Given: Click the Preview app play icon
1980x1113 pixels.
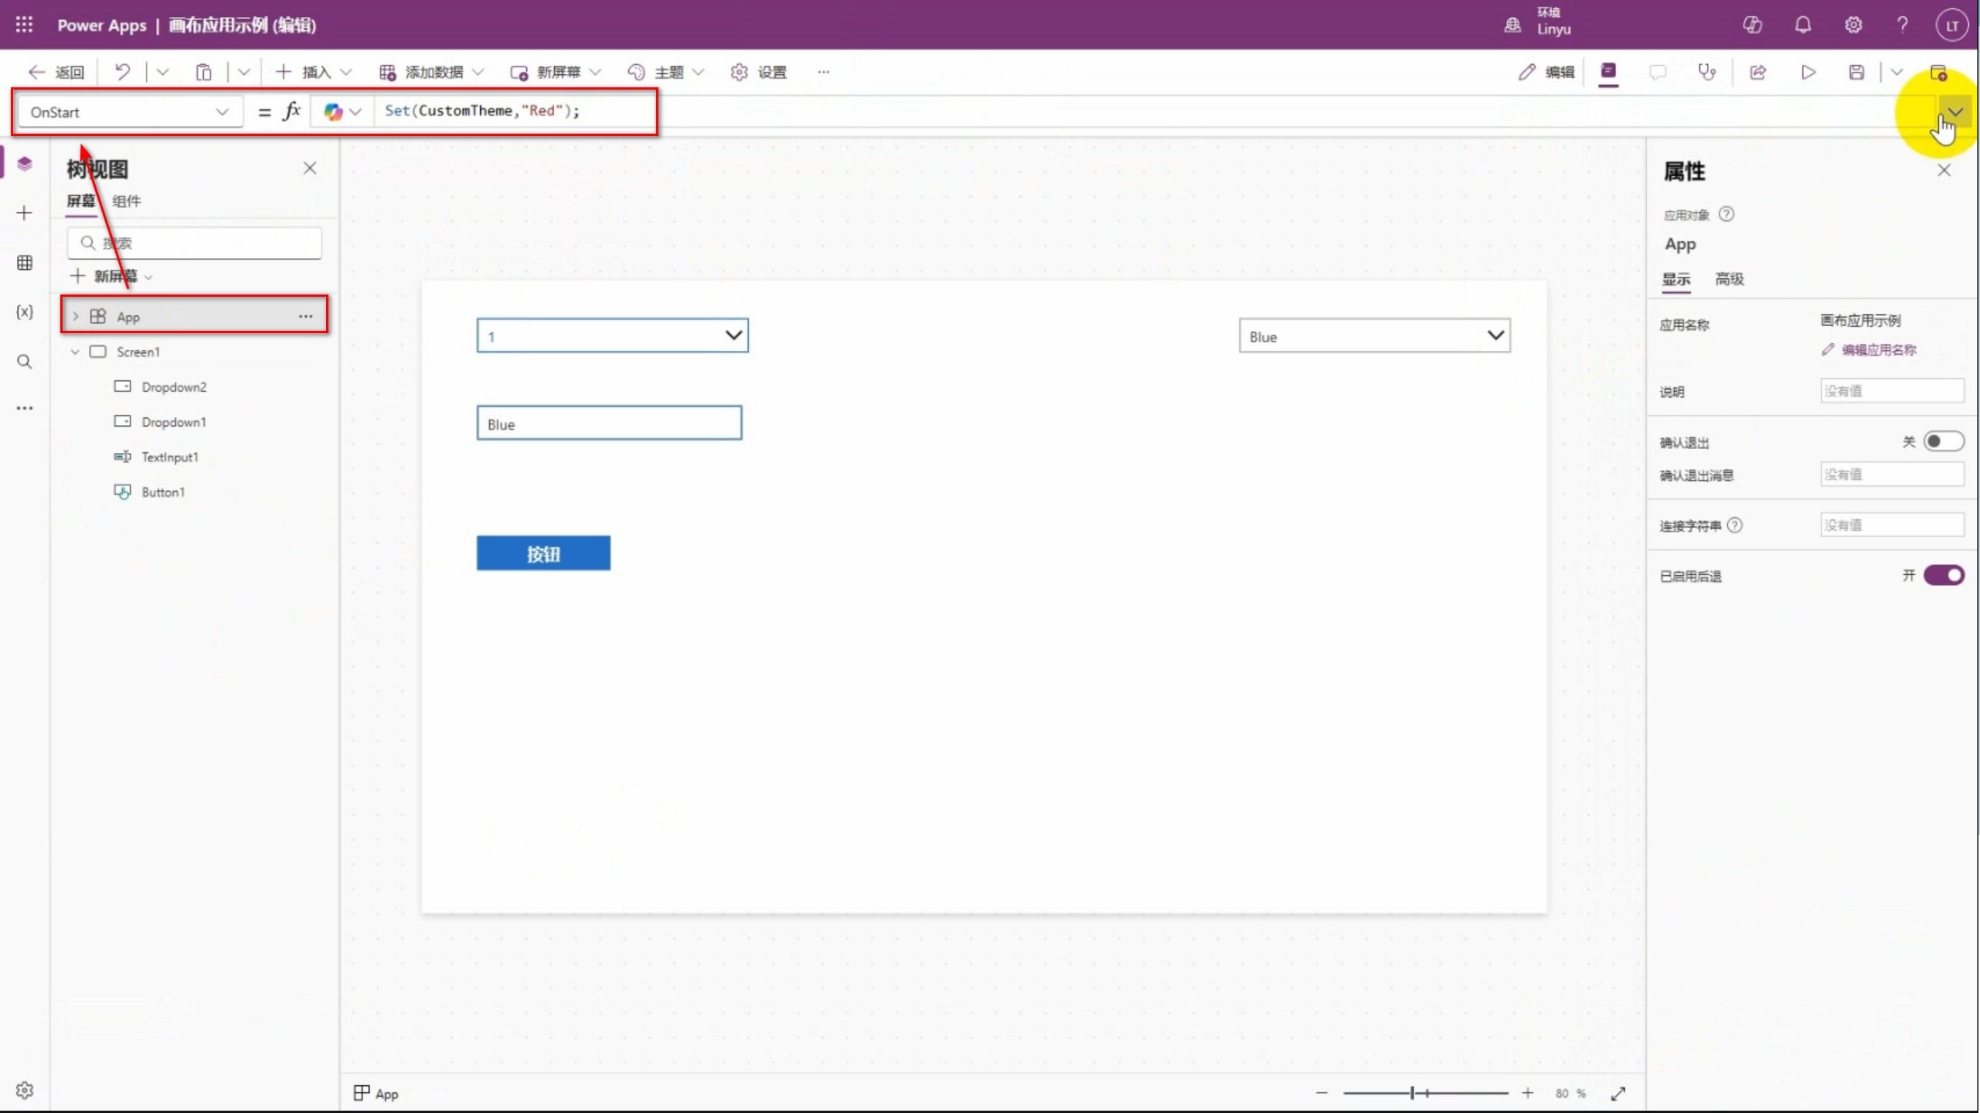Looking at the screenshot, I should pyautogui.click(x=1808, y=72).
